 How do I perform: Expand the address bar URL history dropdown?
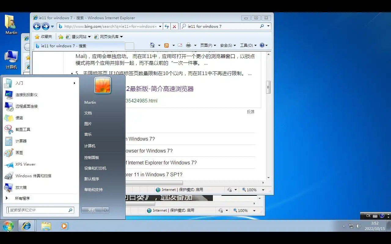(160, 27)
